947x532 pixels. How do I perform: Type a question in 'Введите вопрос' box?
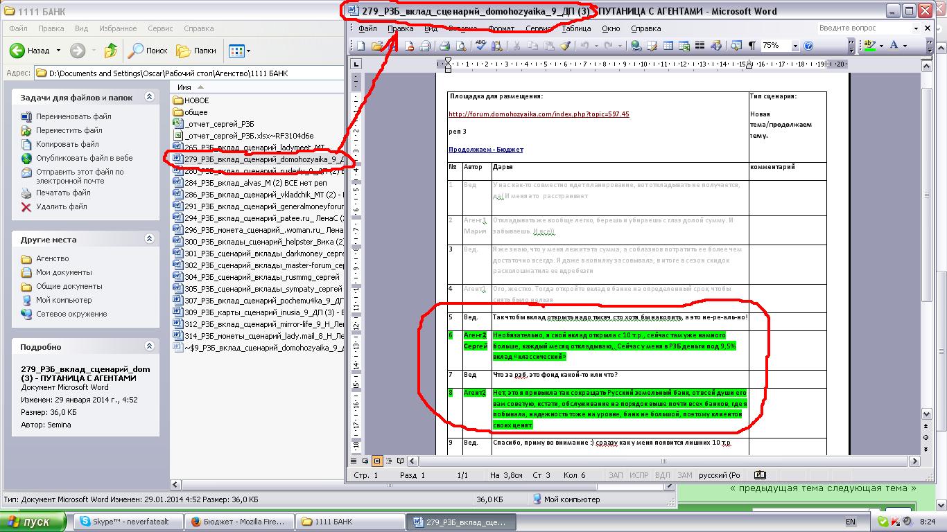tap(869, 28)
